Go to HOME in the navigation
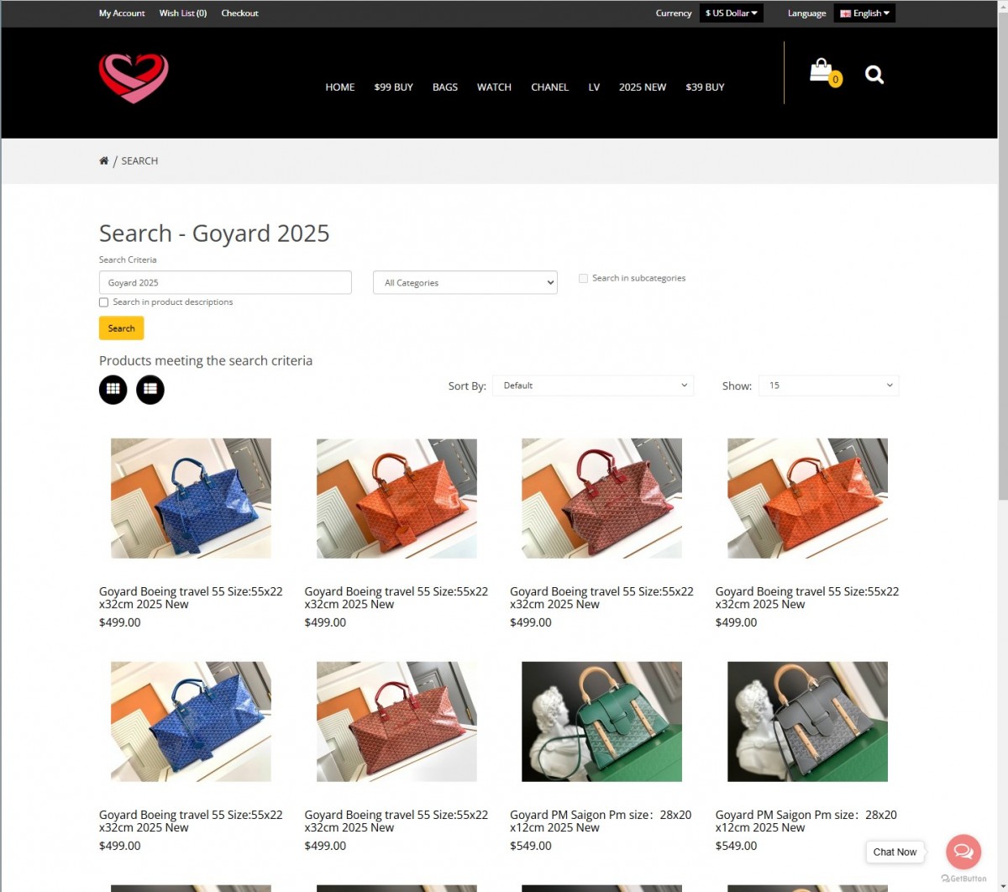1008x892 pixels. point(340,87)
